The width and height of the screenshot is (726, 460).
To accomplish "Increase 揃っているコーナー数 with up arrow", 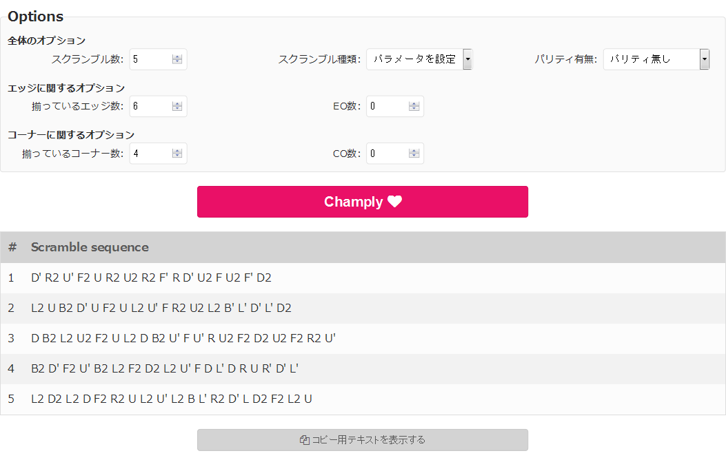I will (177, 151).
